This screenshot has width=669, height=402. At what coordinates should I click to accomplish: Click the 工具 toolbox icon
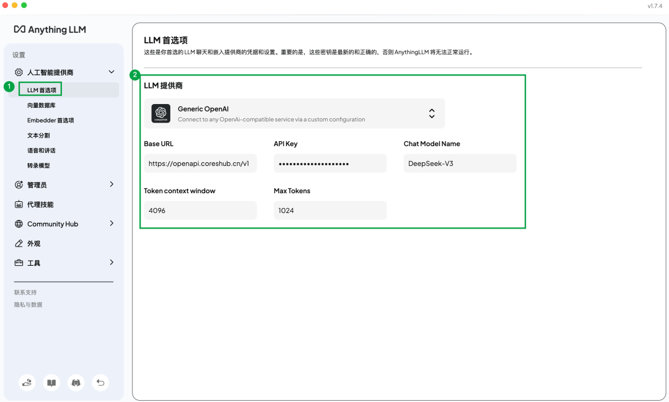19,263
